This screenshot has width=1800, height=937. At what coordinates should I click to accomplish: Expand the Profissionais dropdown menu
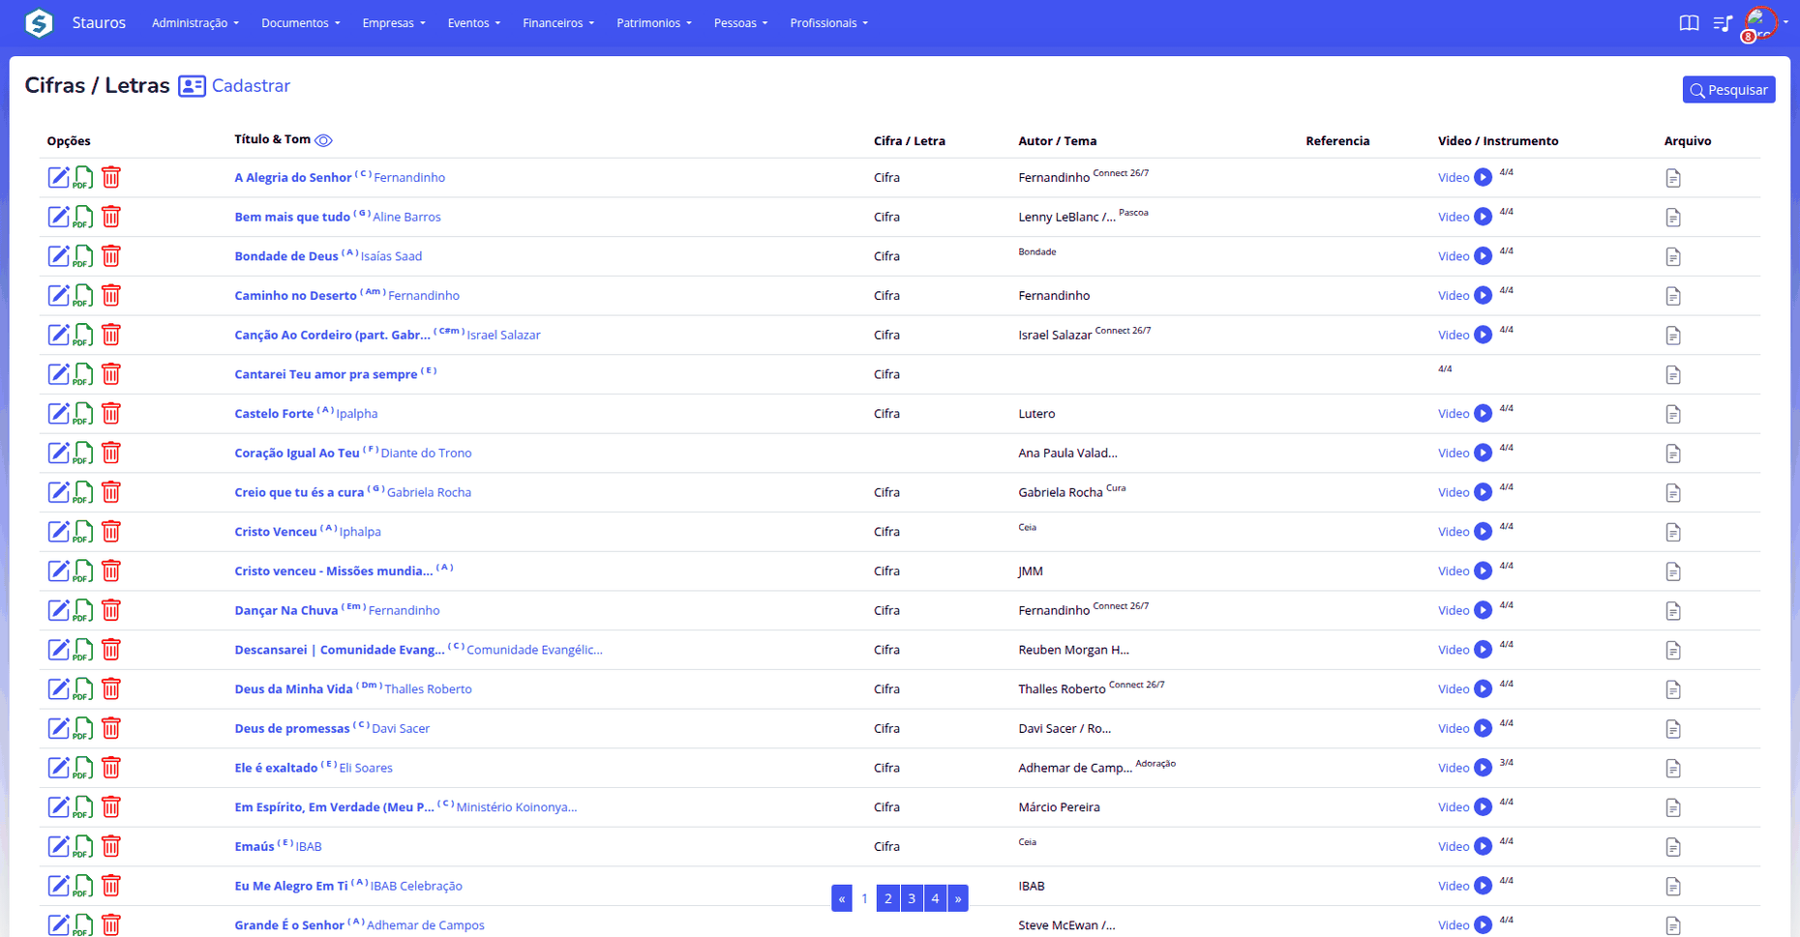tap(828, 23)
